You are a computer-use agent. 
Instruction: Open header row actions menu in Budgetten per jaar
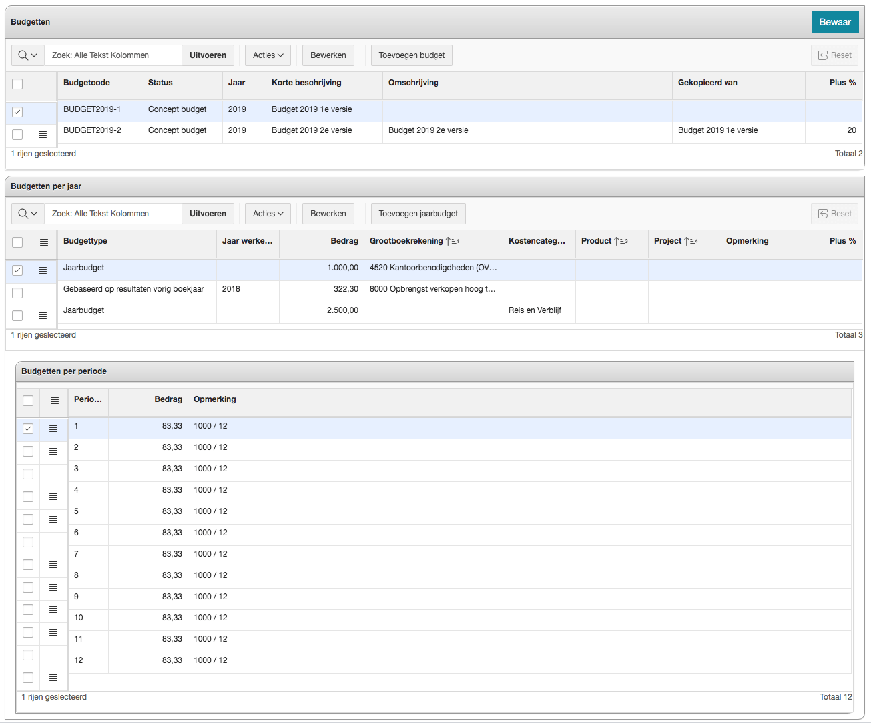coord(44,242)
